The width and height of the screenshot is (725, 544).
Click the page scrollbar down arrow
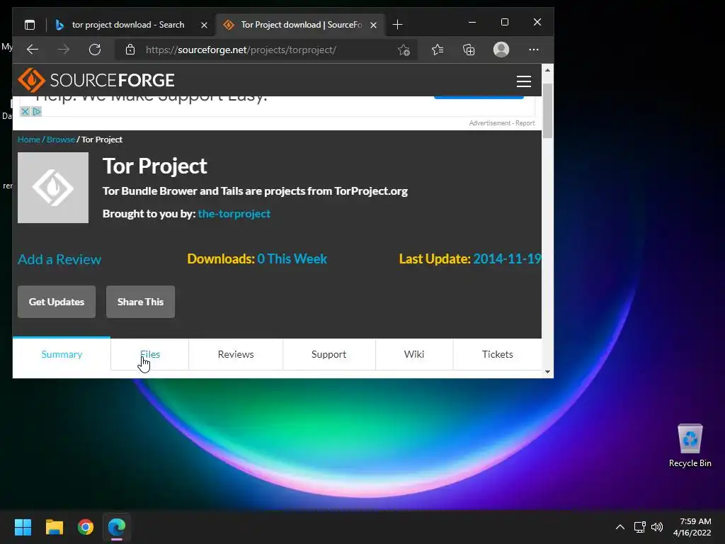click(547, 372)
